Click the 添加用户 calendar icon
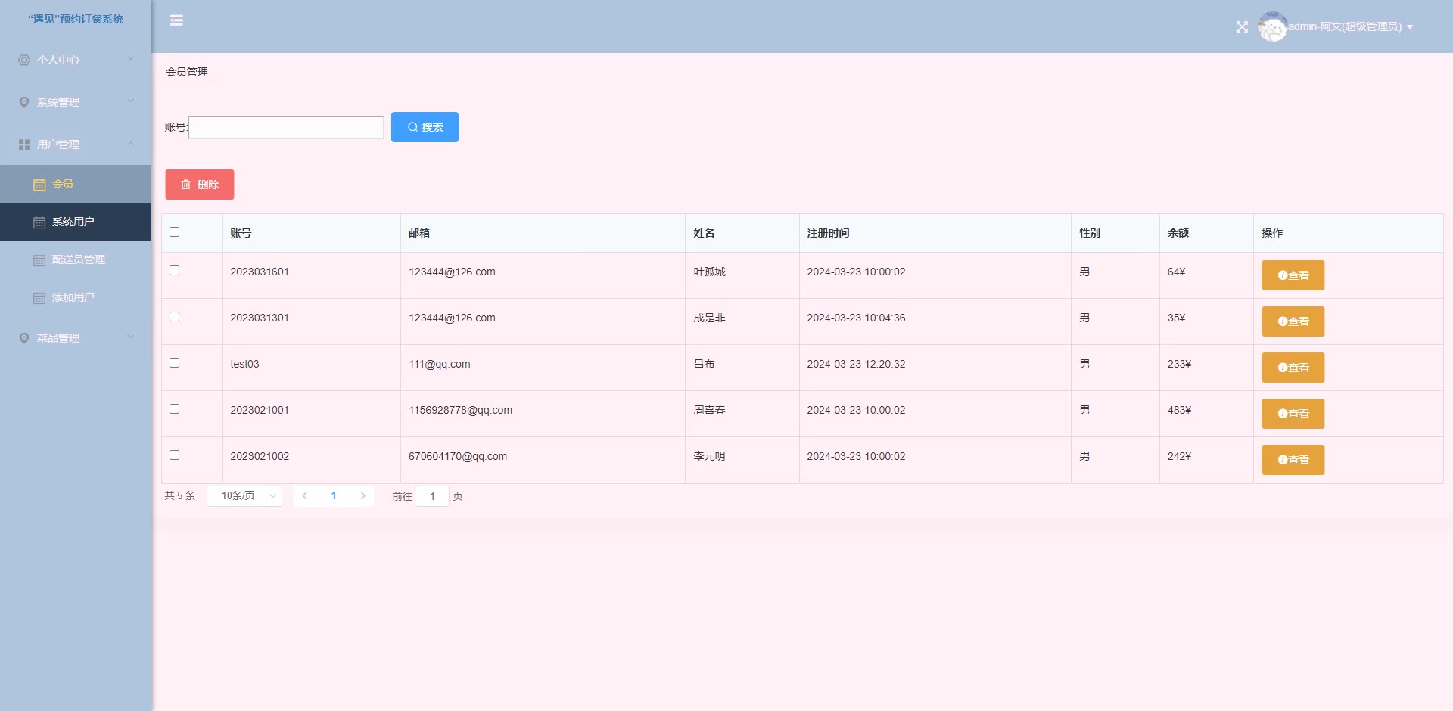Screen dimensions: 1453x711 pyautogui.click(x=39, y=298)
